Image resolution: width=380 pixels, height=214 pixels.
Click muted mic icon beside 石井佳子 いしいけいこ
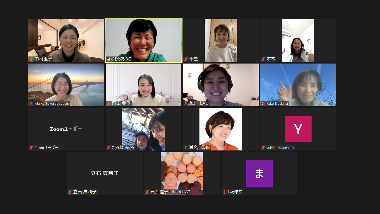click(147, 192)
